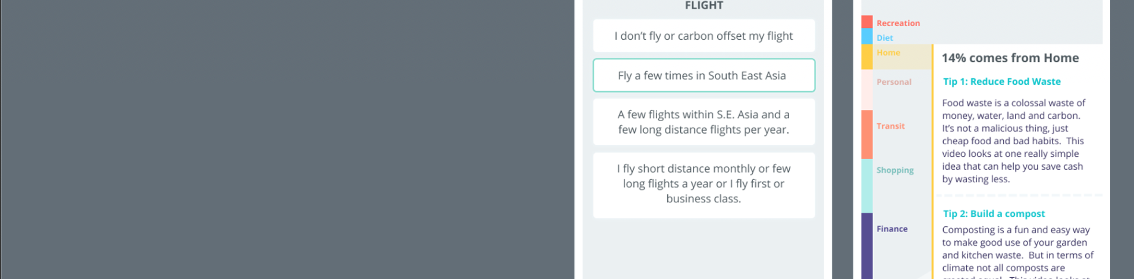
Task: Click the purple Finance color bar segment
Action: point(867,245)
